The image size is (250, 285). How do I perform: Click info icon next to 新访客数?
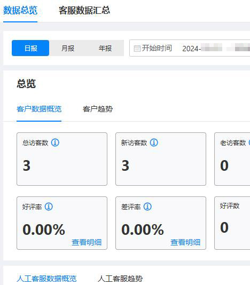pyautogui.click(x=154, y=142)
